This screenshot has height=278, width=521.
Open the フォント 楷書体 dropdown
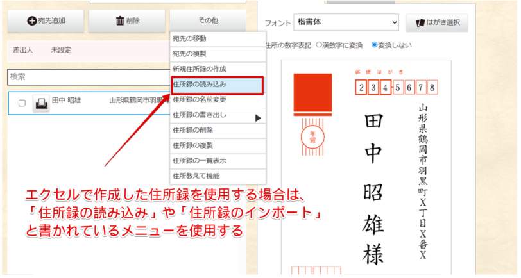[346, 22]
